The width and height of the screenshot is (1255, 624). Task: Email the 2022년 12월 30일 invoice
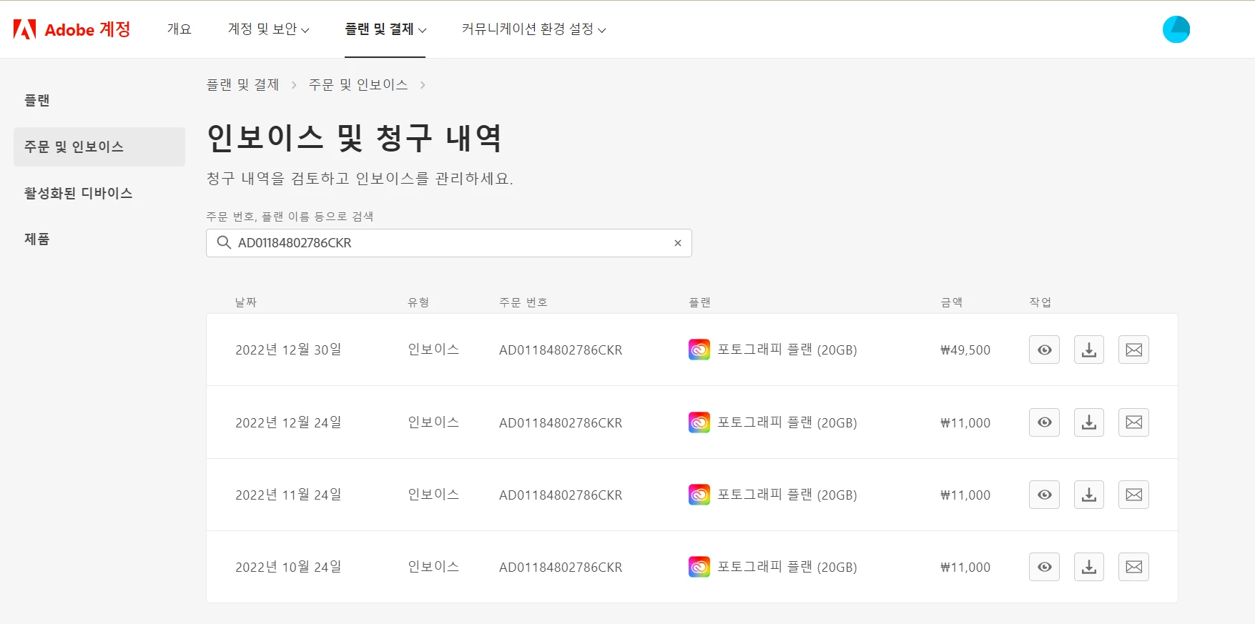1133,350
